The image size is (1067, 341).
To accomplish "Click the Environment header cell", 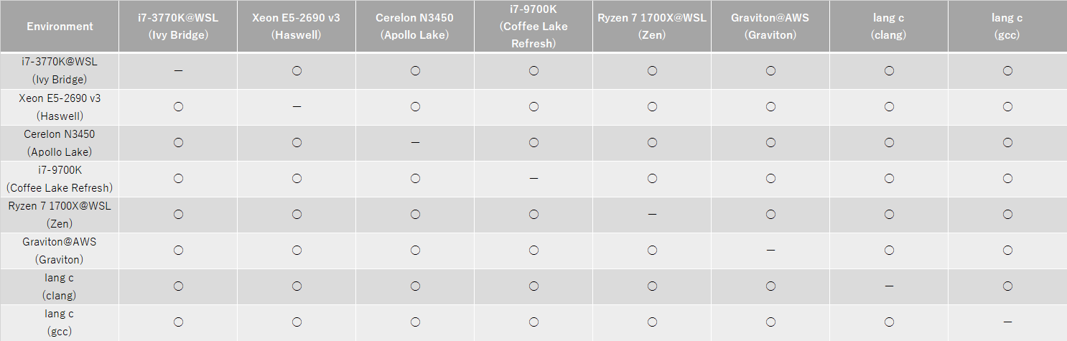I will [x=60, y=27].
